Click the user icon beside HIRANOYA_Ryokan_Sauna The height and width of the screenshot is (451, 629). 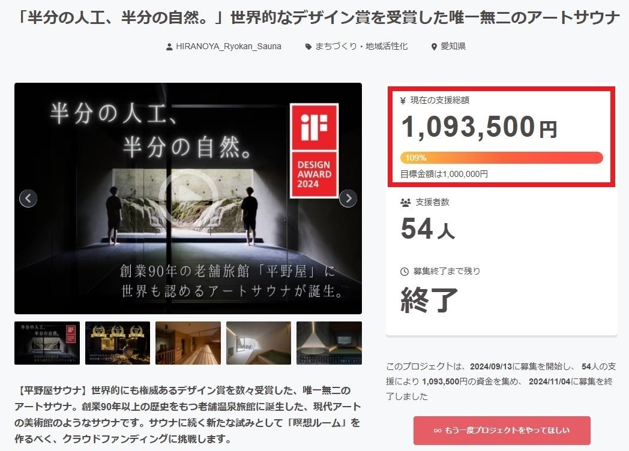169,47
